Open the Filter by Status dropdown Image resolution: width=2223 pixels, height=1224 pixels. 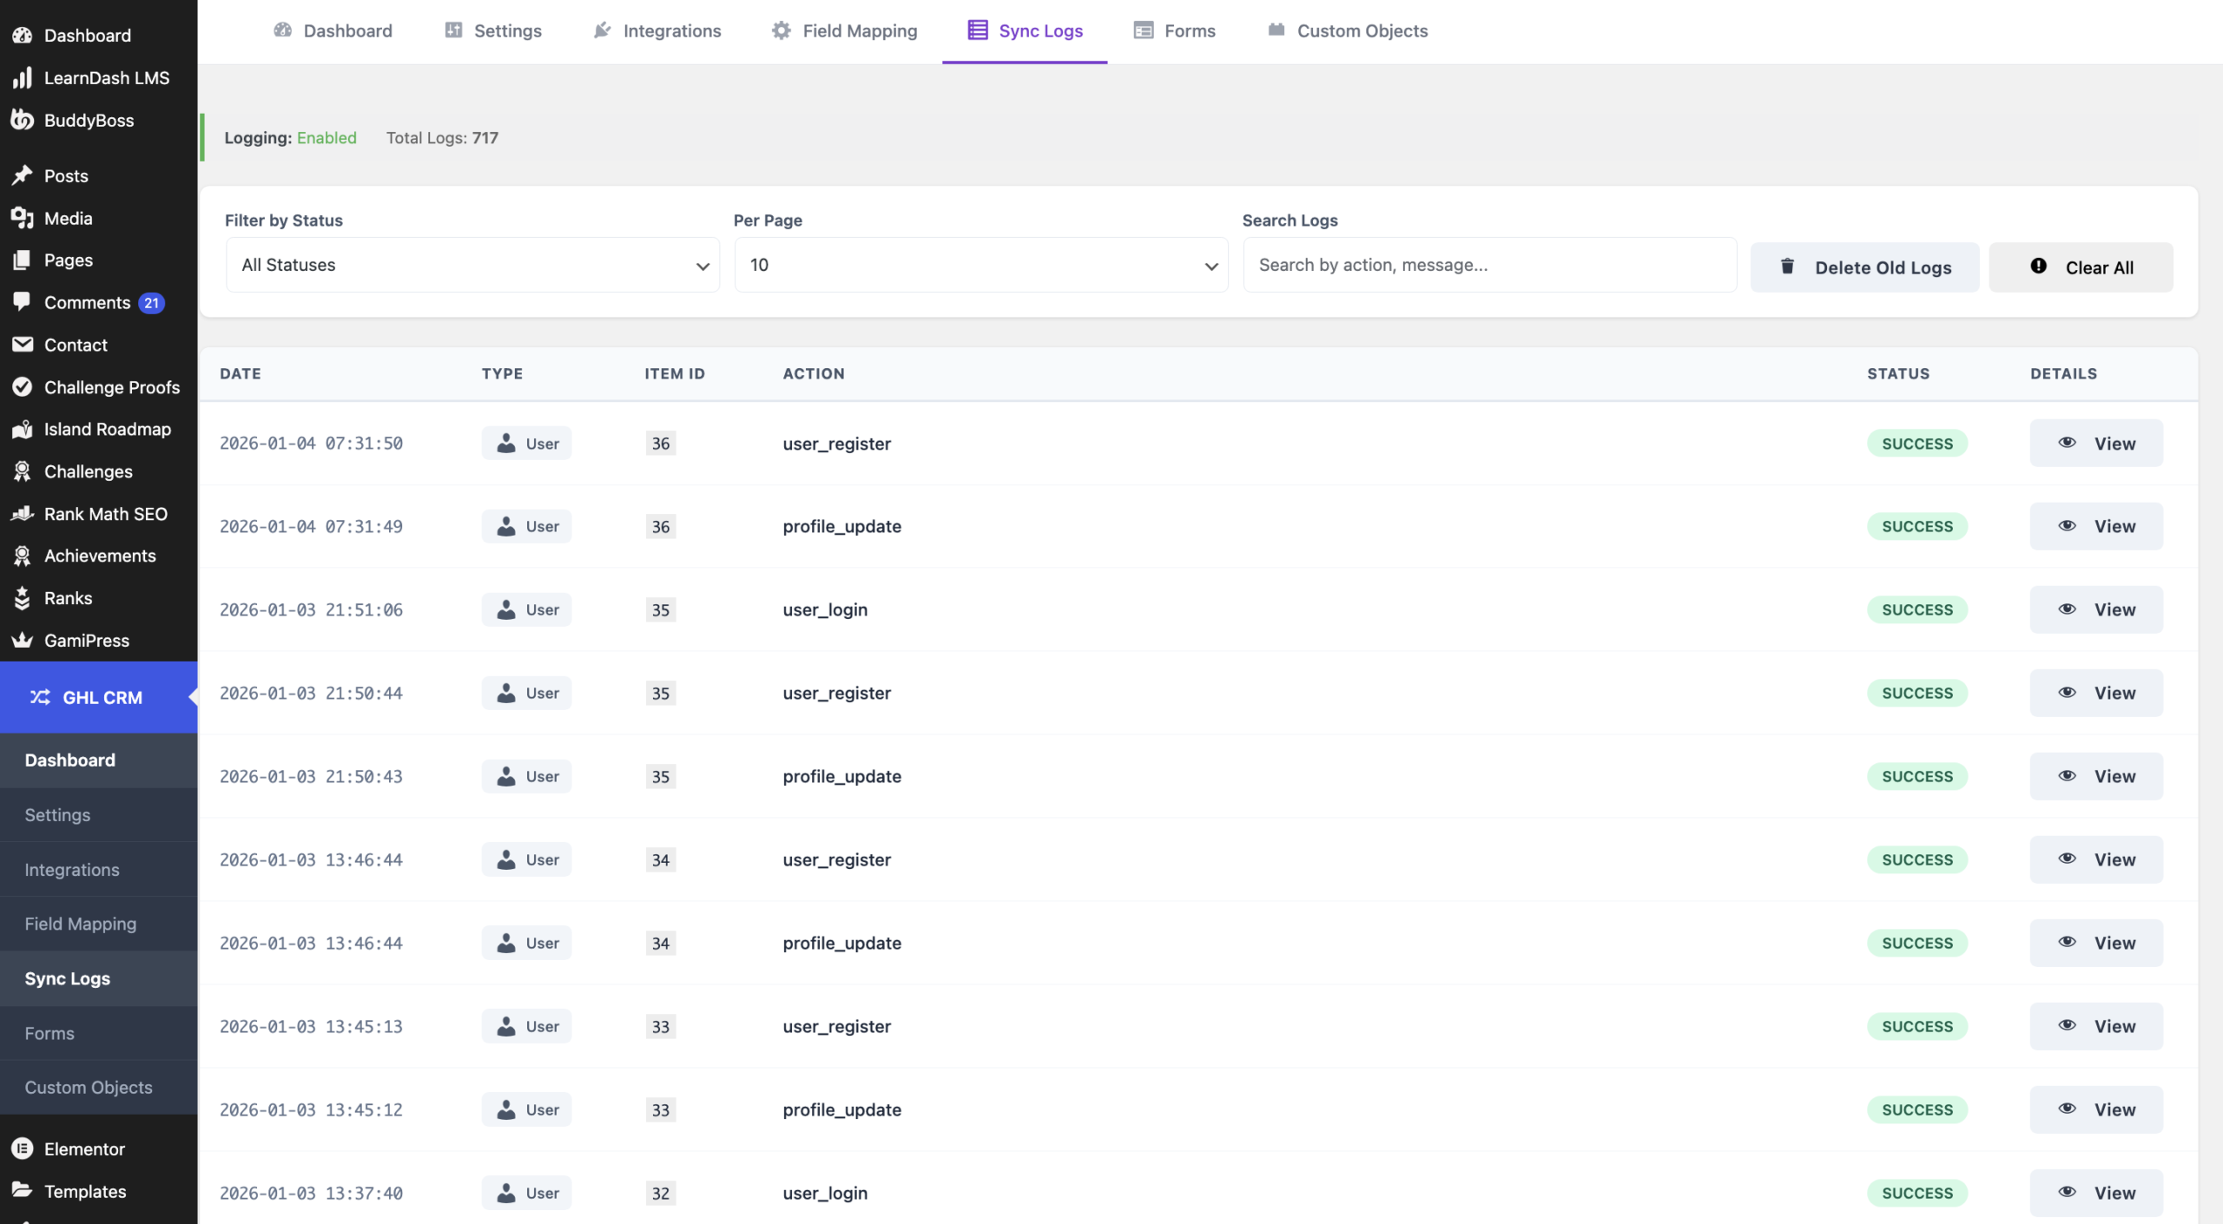click(x=472, y=266)
